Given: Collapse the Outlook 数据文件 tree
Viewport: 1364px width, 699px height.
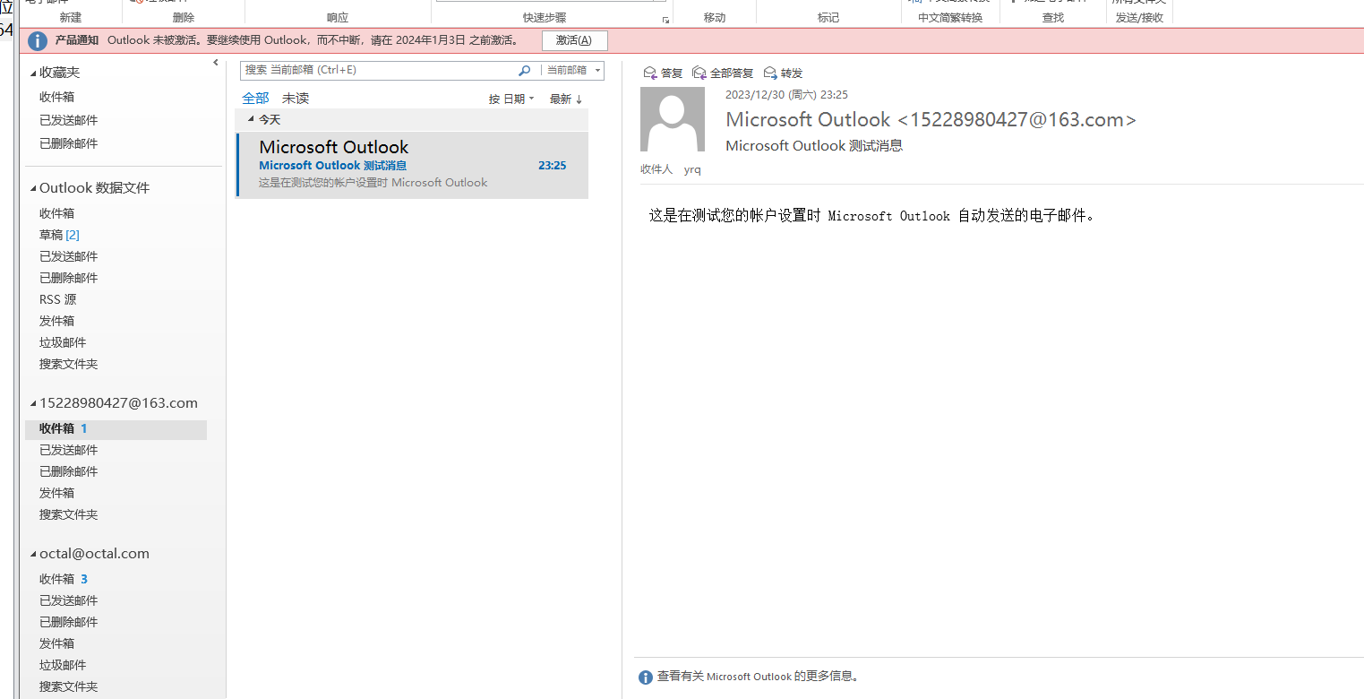Looking at the screenshot, I should coord(34,188).
